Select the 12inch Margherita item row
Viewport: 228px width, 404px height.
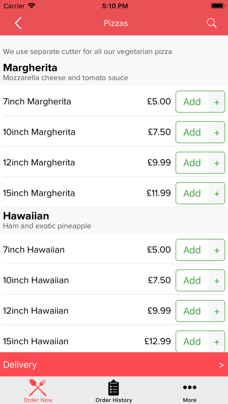[x=114, y=163]
